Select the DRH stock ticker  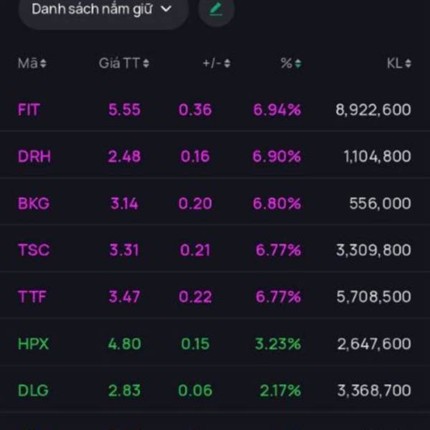point(34,156)
